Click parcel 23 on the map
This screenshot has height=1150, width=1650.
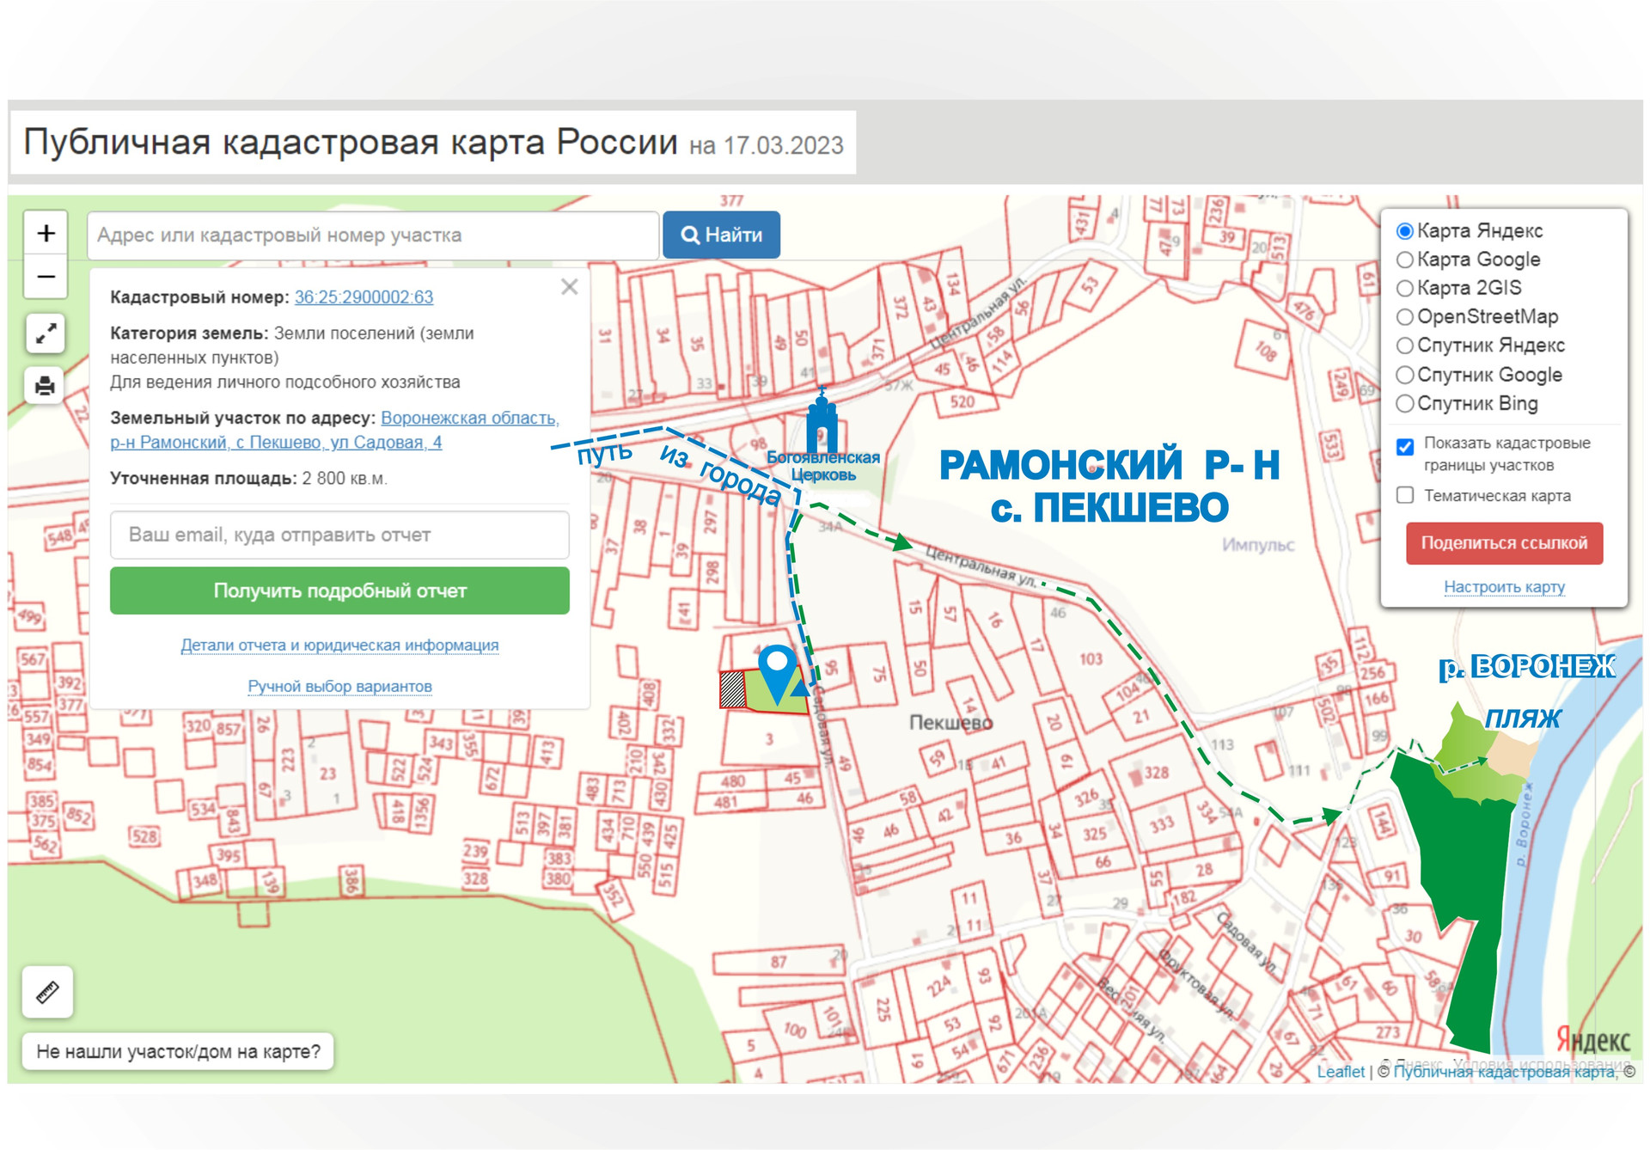point(328,773)
